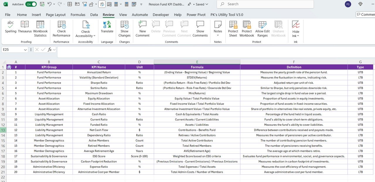
Task: Open the Comments pane button
Action: [x=366, y=15]
